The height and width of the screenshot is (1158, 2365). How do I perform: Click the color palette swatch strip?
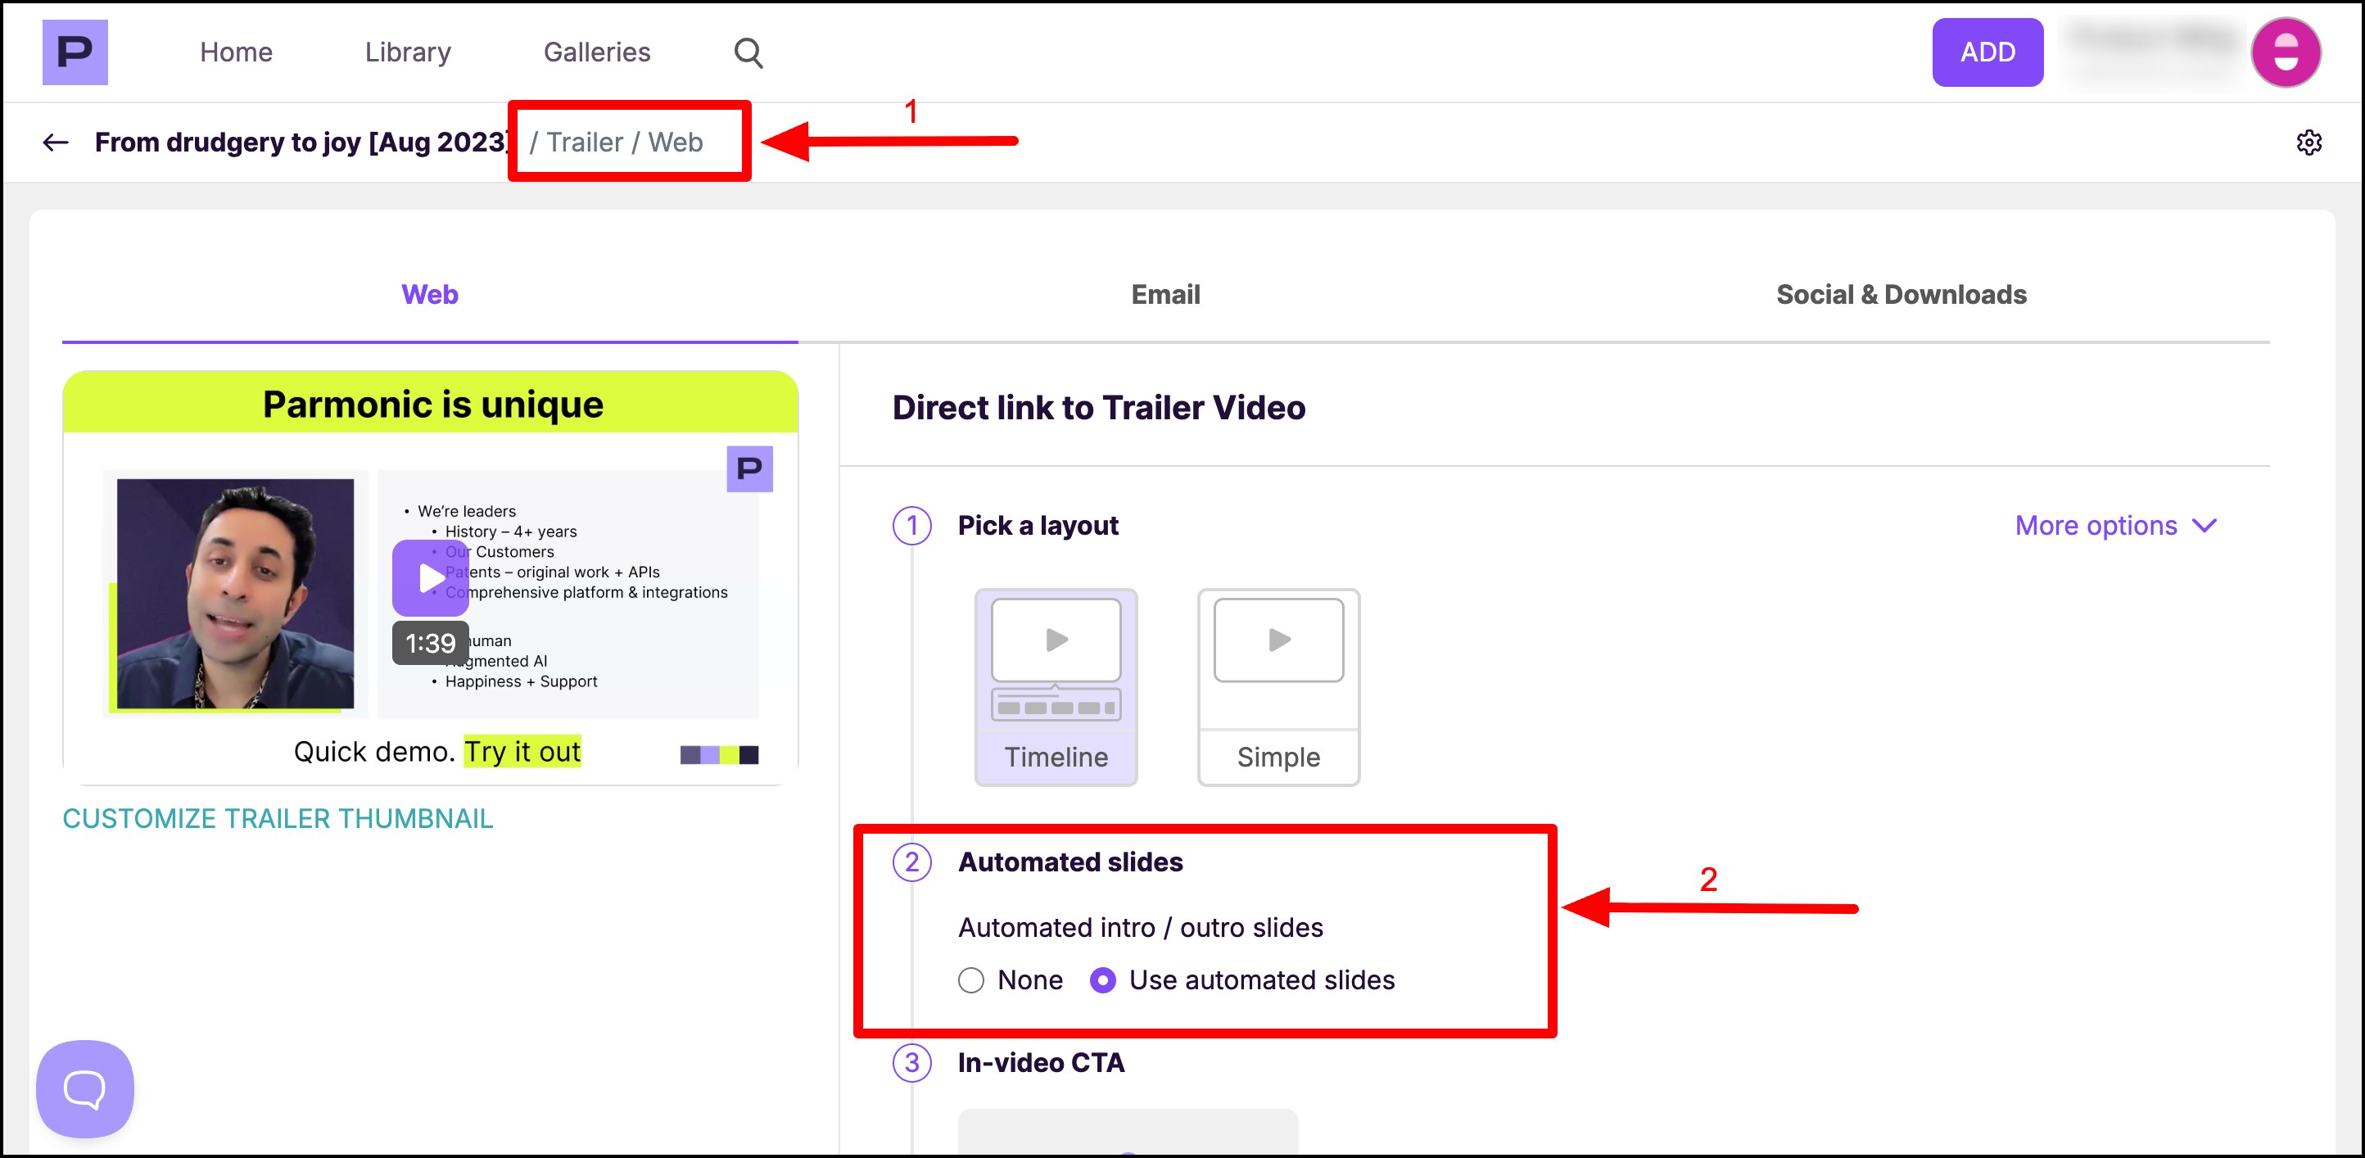[719, 754]
